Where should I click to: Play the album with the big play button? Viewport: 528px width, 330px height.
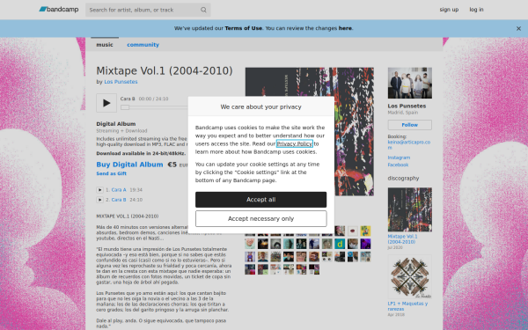(106, 103)
